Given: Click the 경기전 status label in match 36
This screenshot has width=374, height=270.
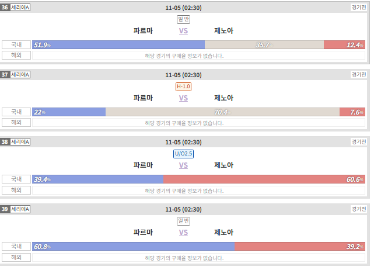Looking at the screenshot, I should (x=359, y=8).
